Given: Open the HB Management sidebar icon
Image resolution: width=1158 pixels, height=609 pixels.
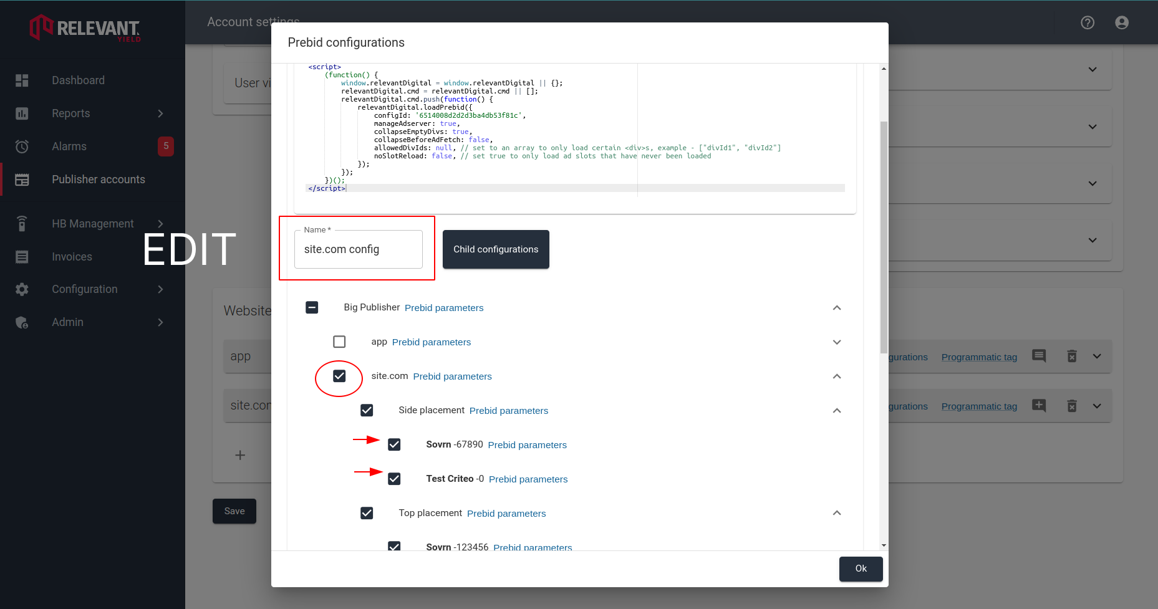Looking at the screenshot, I should click(x=22, y=223).
